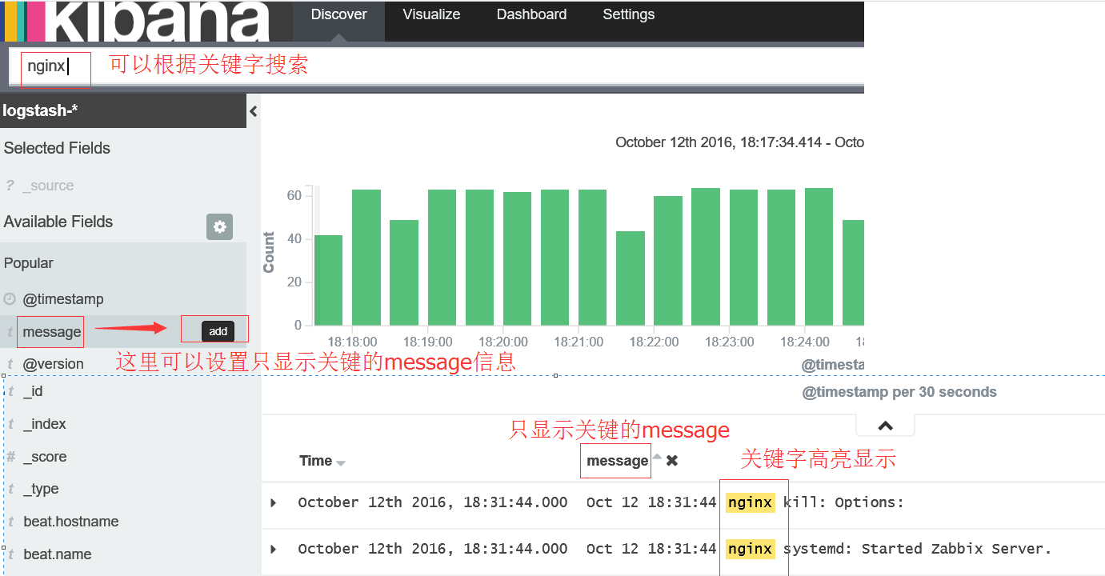The height and width of the screenshot is (576, 1105).
Task: Sort by the message column arrow
Action: pos(658,457)
